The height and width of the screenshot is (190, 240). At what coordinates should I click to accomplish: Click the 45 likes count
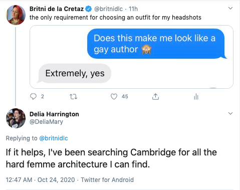pyautogui.click(x=125, y=96)
